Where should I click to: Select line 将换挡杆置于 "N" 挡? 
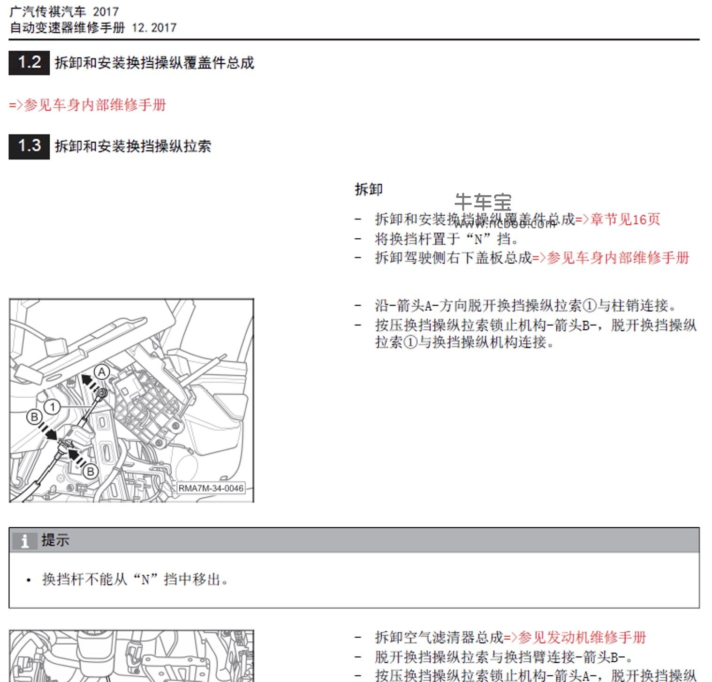click(447, 239)
